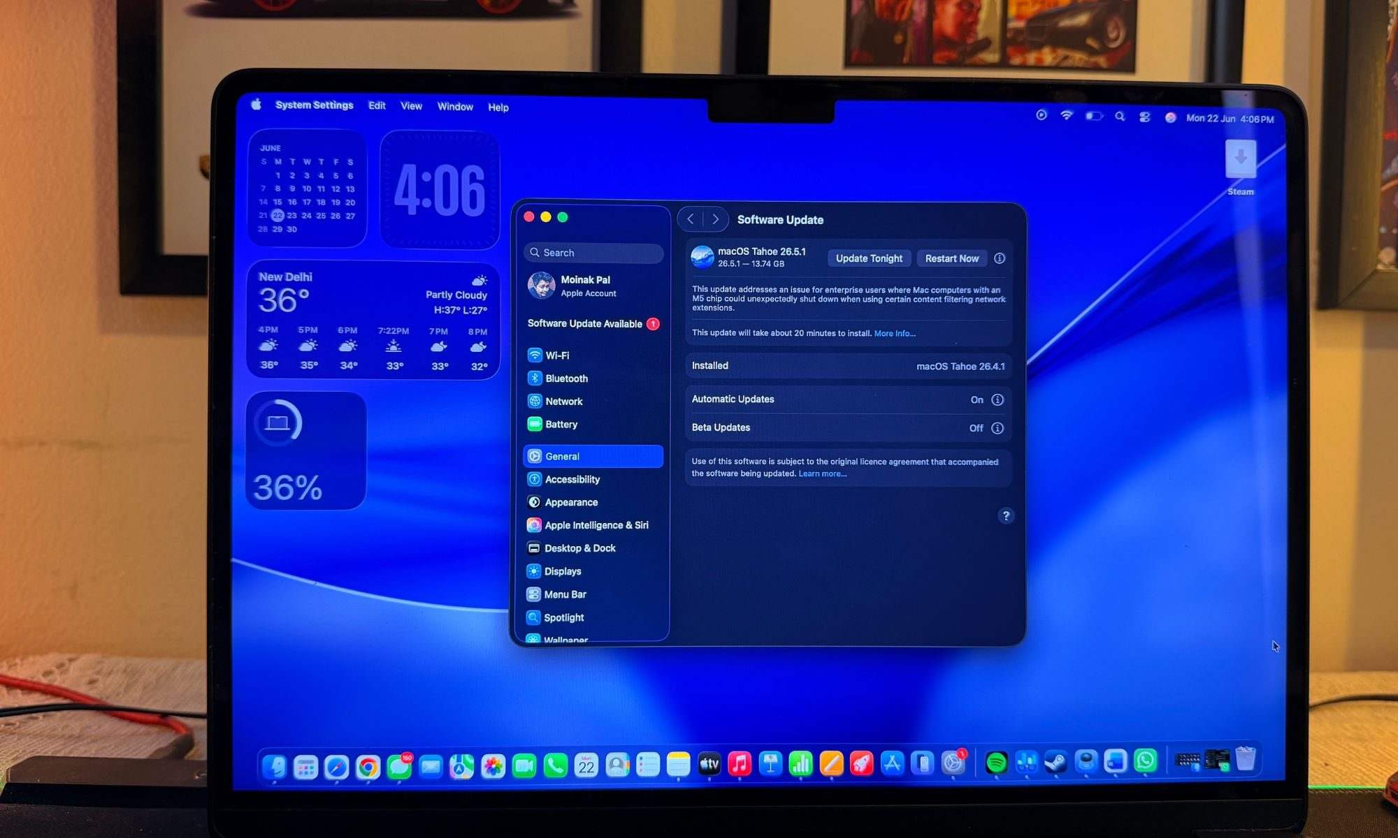Screen dimensions: 1398x838
Task: Show info icon next to Restart Now
Action: 1000,258
